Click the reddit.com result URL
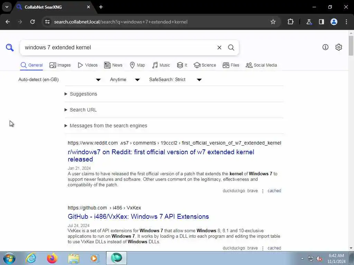The image size is (354, 265). 174,143
